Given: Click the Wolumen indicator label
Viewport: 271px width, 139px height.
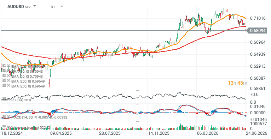Looking at the screenshot, I should click(x=30, y=128).
